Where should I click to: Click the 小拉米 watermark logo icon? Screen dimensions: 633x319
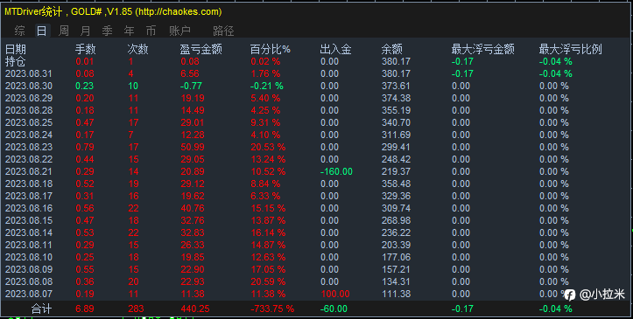(x=570, y=295)
